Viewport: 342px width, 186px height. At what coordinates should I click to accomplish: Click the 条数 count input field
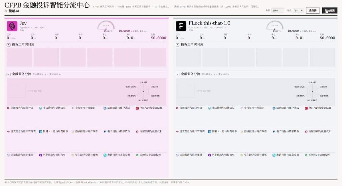click(278, 11)
